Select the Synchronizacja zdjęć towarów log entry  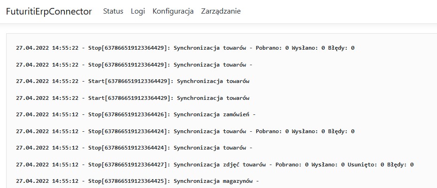click(x=215, y=165)
